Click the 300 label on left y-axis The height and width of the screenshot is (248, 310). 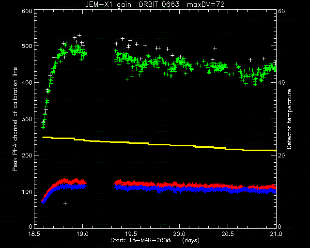[27, 119]
